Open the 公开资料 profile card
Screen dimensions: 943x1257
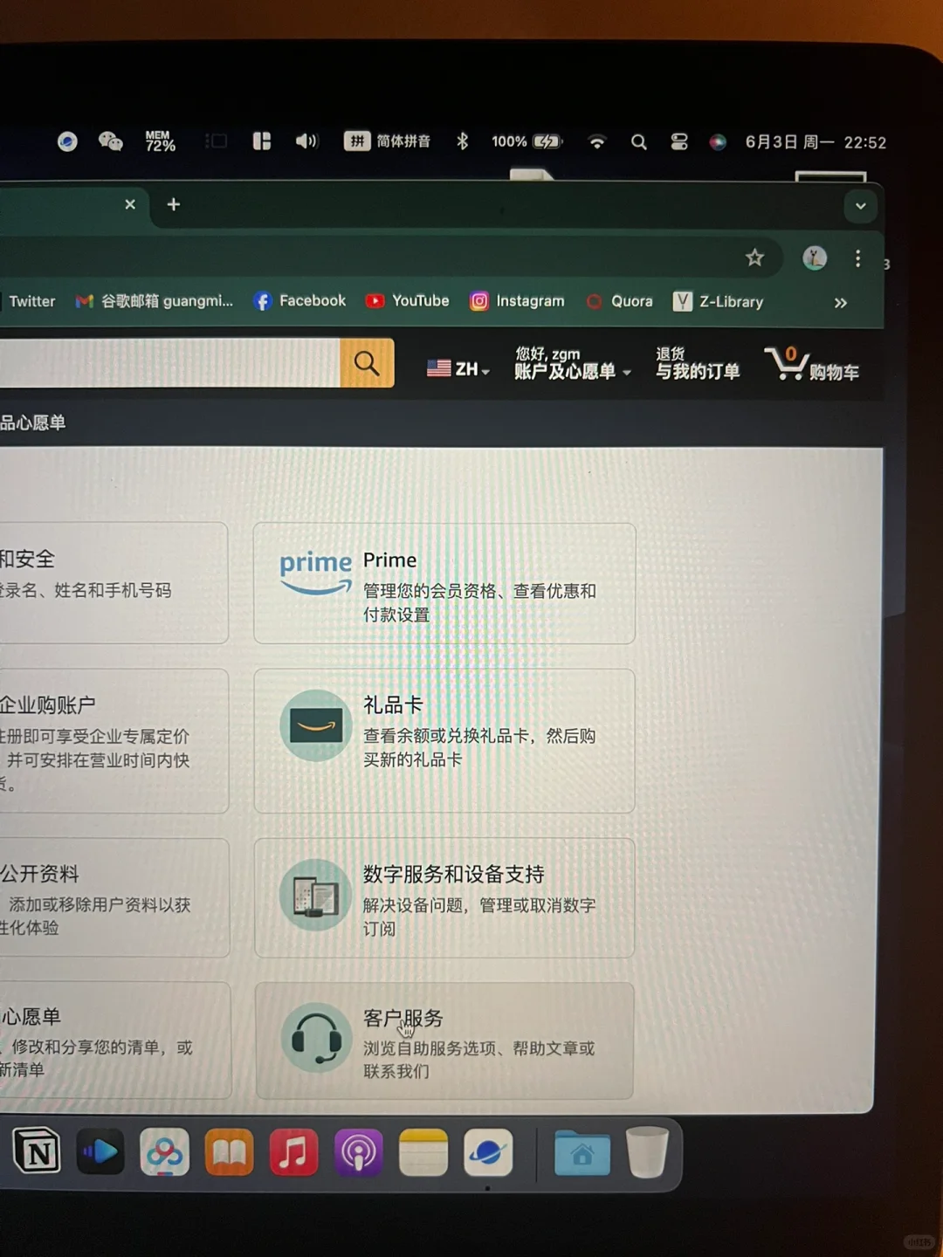(x=114, y=898)
